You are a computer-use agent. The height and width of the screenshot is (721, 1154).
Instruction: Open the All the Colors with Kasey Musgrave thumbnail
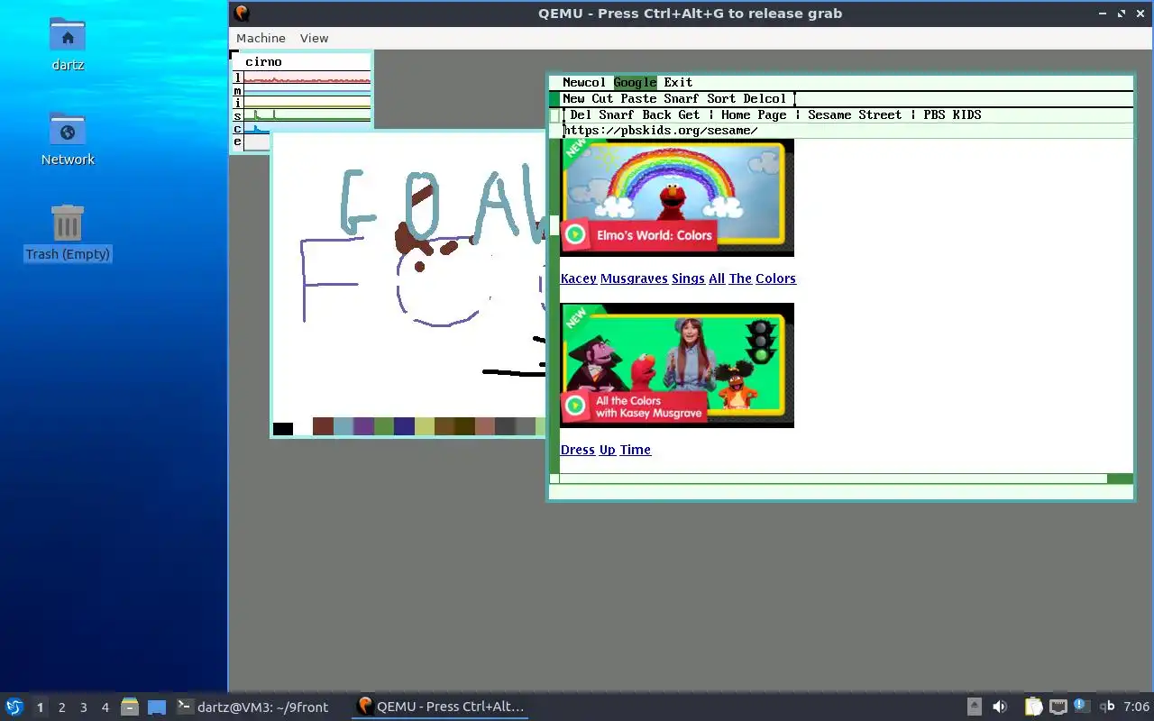677,365
